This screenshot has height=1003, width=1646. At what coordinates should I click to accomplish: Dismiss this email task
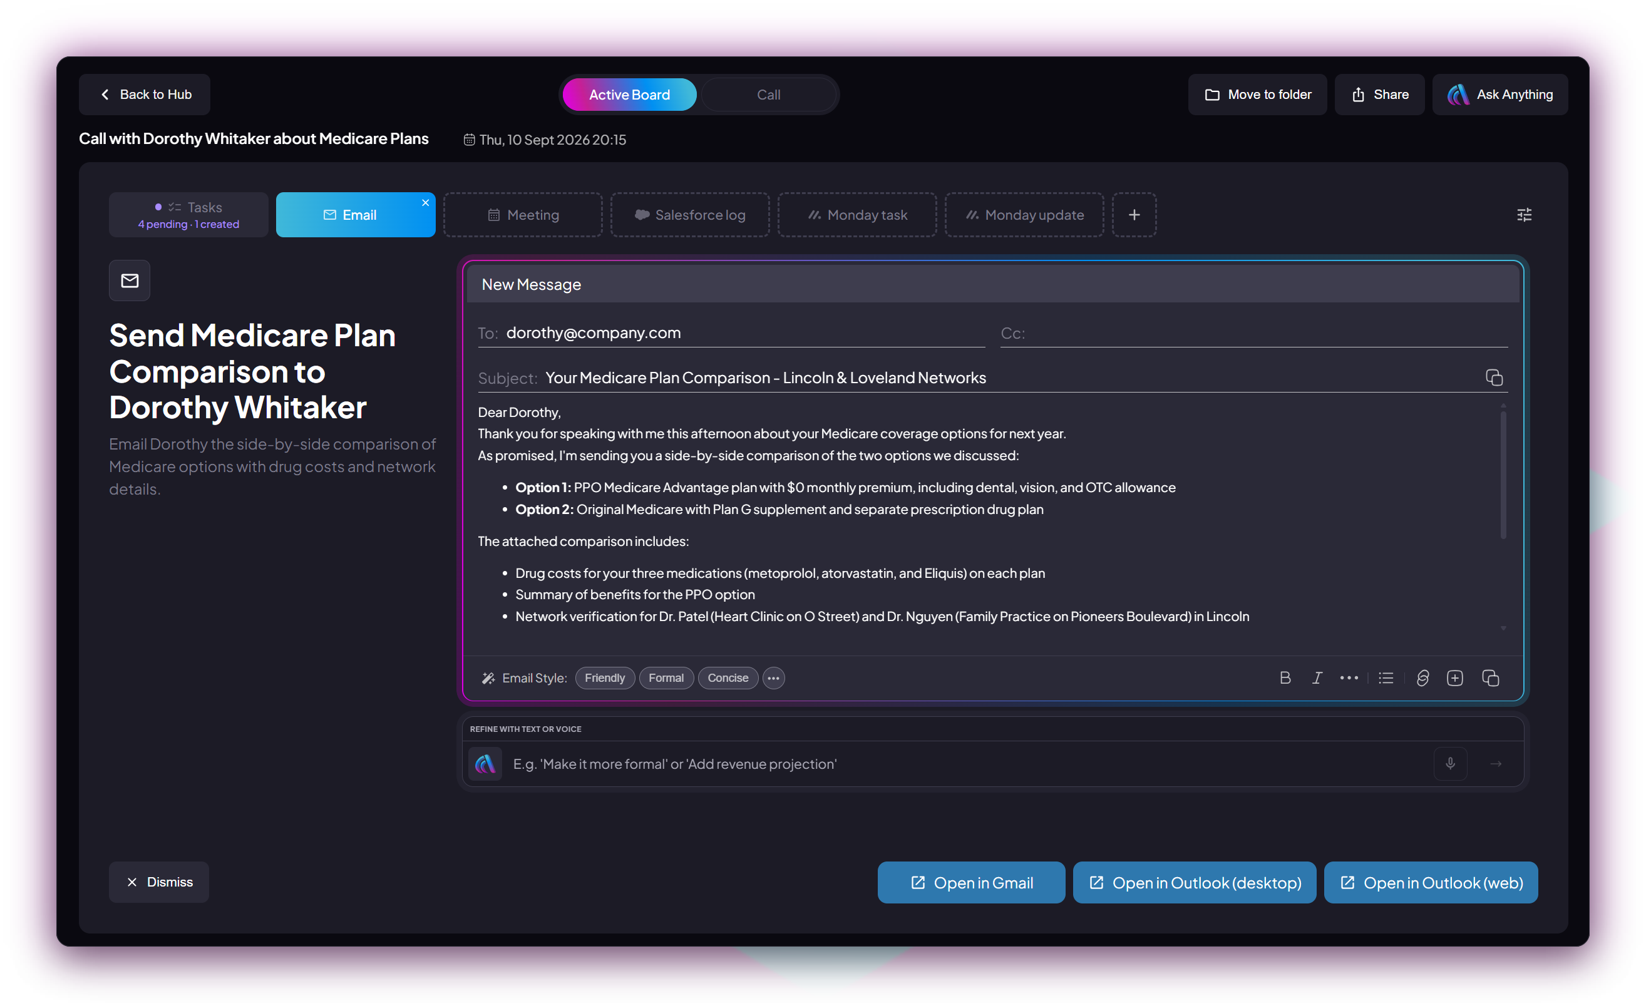click(159, 882)
